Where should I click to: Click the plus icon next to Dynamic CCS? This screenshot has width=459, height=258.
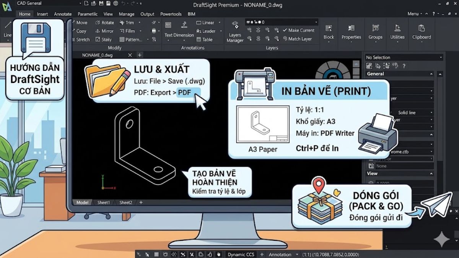click(x=262, y=254)
